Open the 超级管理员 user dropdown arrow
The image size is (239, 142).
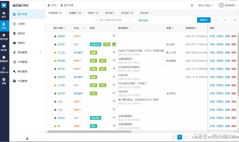[237, 5]
